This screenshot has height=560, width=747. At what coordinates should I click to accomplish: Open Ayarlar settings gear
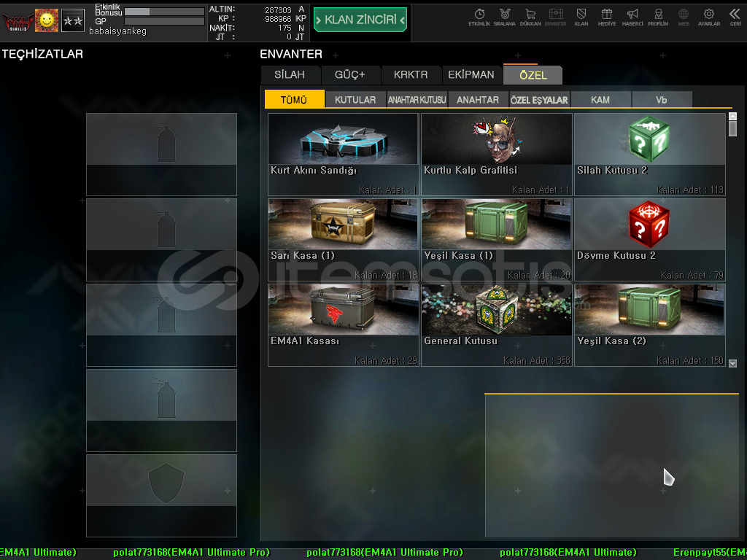coord(709,17)
